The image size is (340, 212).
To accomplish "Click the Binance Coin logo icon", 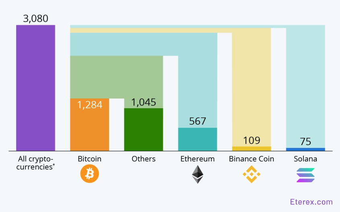I will click(251, 174).
